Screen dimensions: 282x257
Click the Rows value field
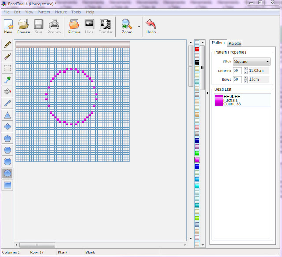(x=237, y=79)
